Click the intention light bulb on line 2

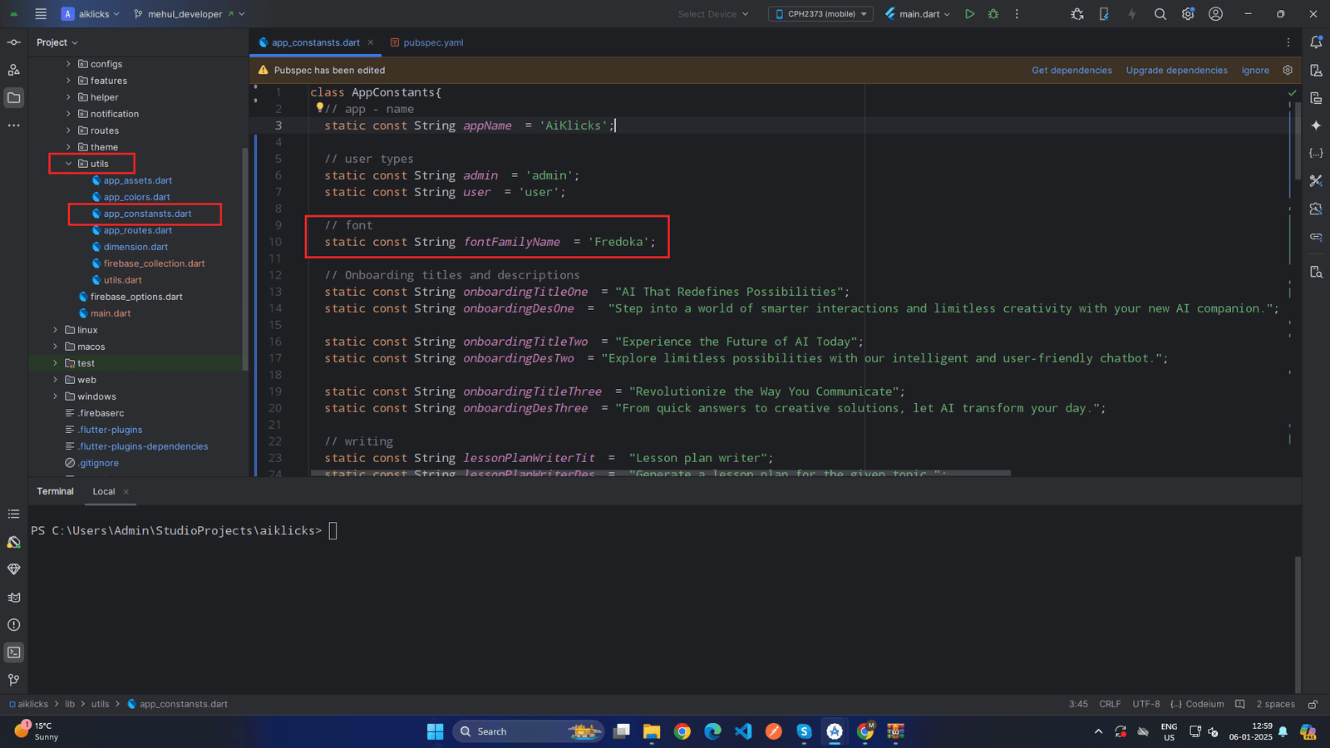tap(319, 108)
